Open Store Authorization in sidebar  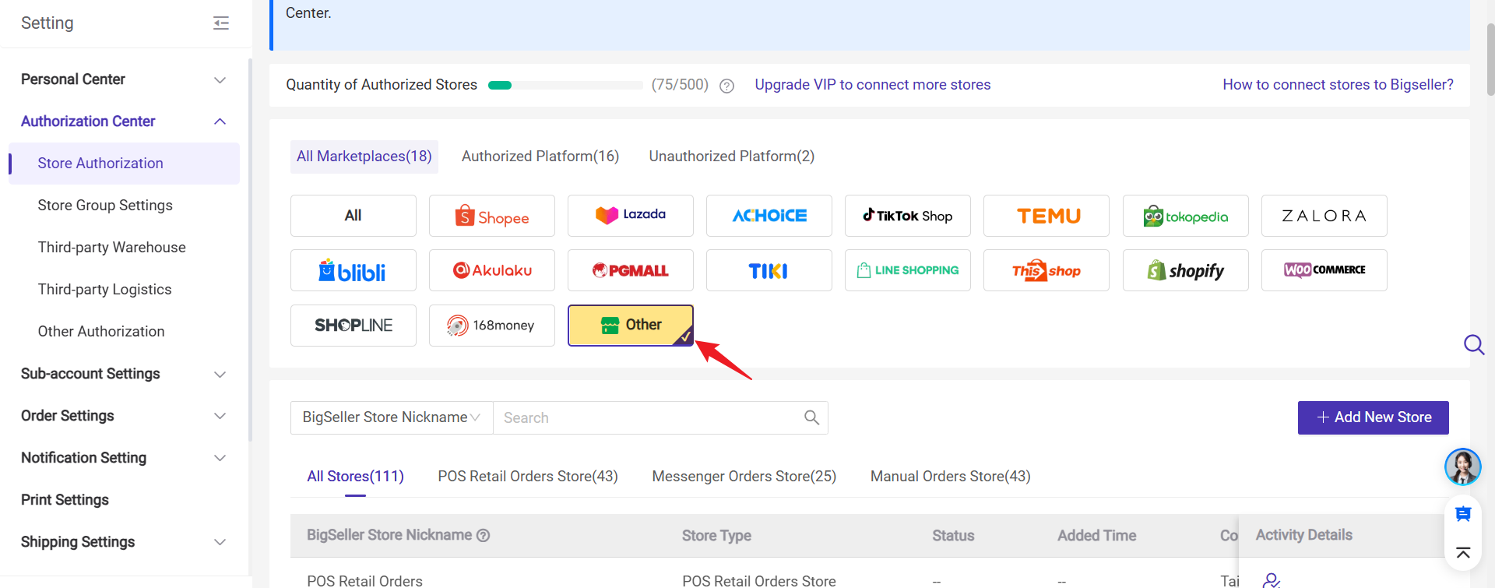coord(124,164)
